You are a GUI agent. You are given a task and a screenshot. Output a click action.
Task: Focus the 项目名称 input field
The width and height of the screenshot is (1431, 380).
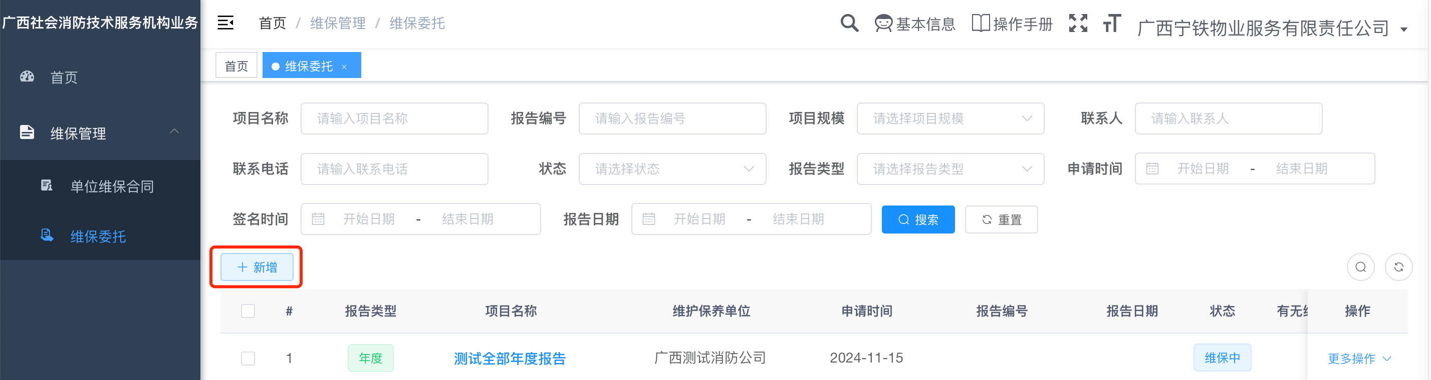(x=394, y=118)
